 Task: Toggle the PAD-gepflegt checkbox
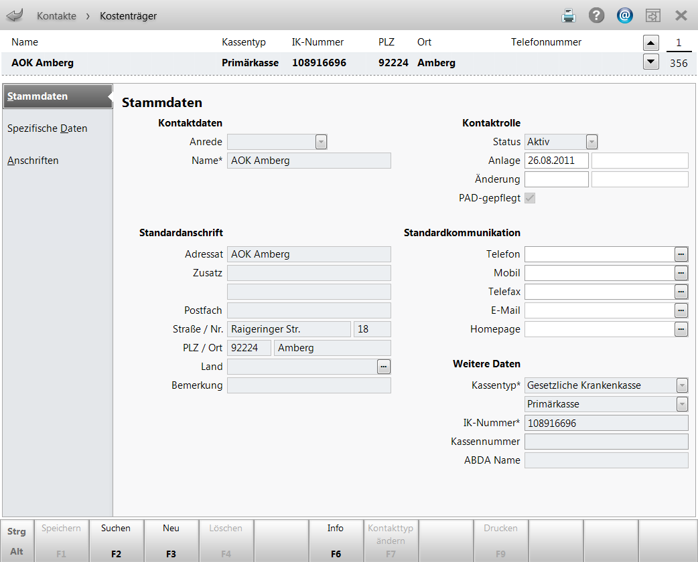[x=530, y=198]
